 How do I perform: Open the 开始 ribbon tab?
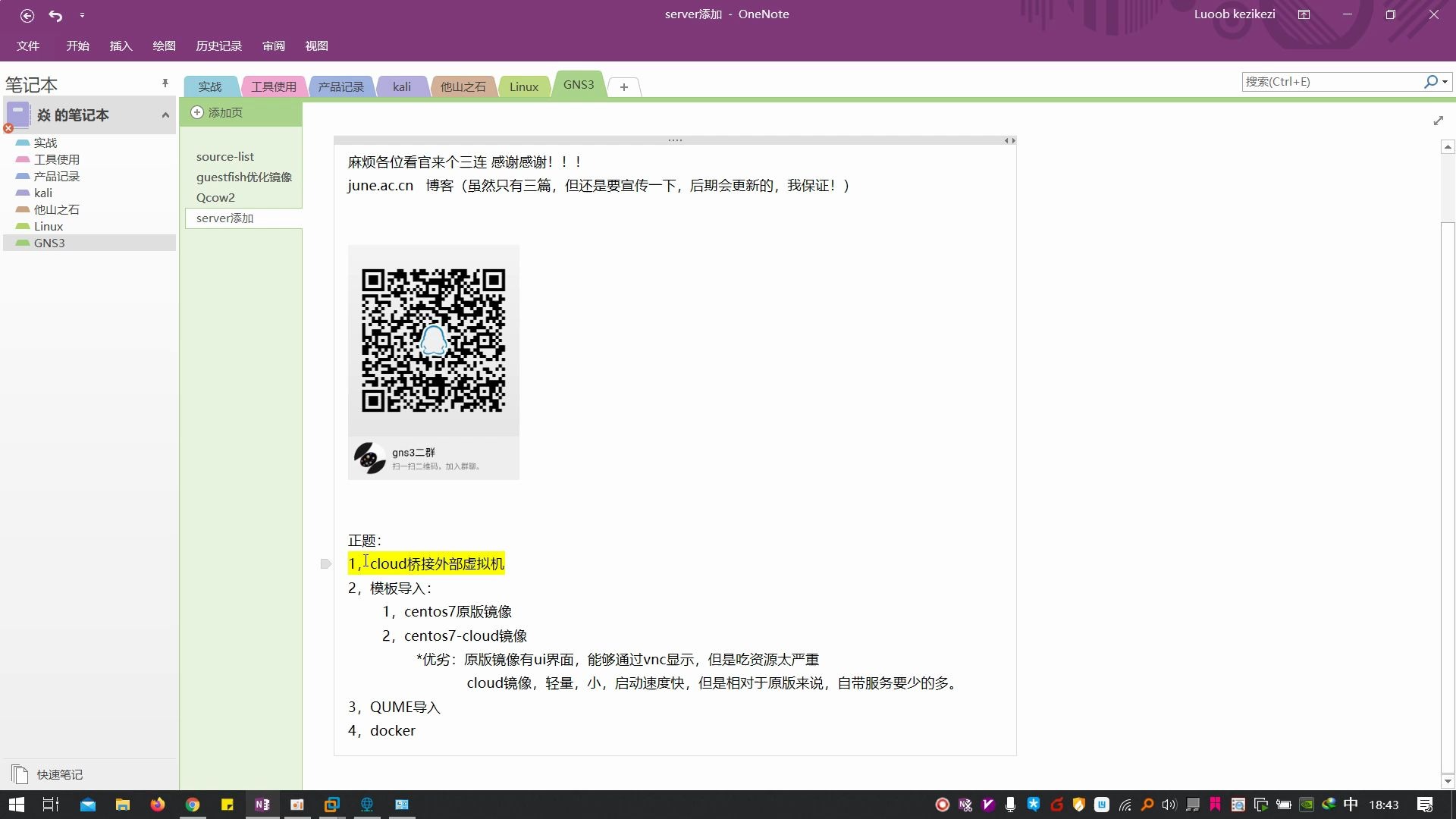(77, 46)
